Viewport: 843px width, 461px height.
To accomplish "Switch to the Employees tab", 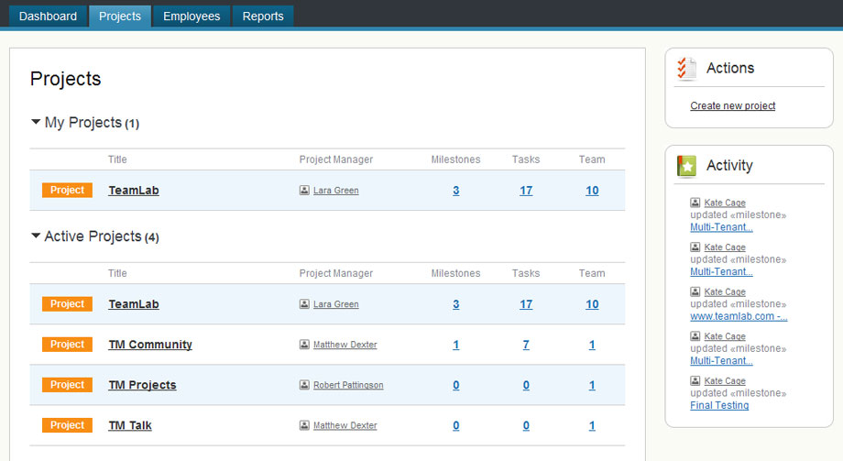I will click(x=192, y=16).
